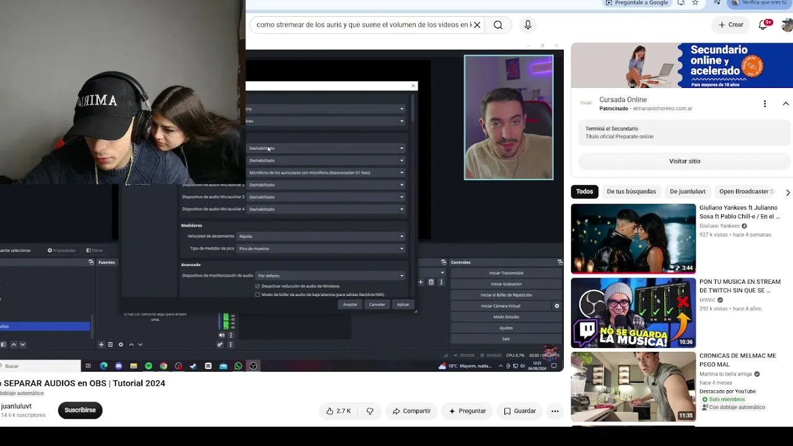Select the Todos filter chip

[x=584, y=191]
